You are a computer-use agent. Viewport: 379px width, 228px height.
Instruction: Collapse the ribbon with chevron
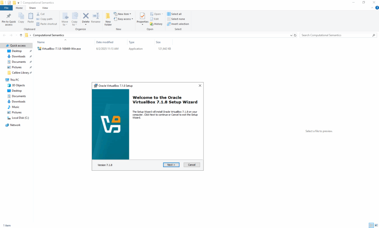point(372,8)
